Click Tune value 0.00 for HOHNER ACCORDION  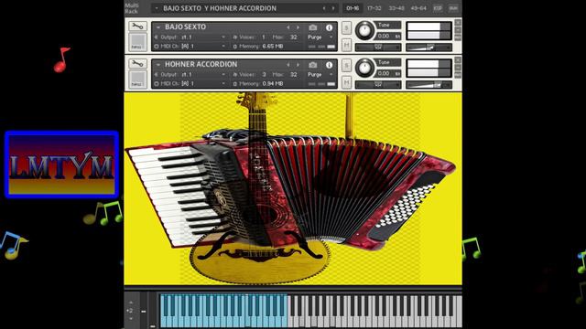[x=384, y=73]
